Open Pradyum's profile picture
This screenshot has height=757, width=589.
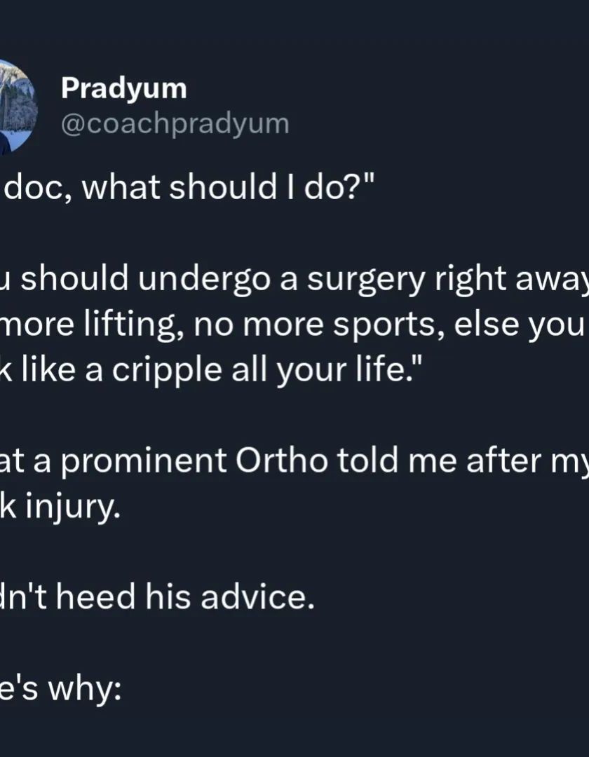point(15,105)
